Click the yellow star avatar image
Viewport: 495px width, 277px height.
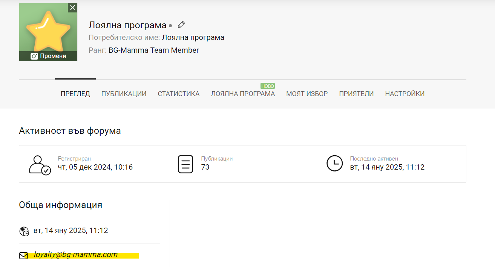tap(48, 31)
